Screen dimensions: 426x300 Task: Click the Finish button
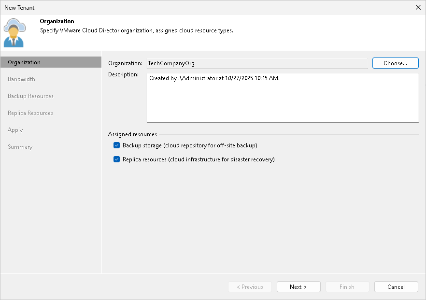(x=347, y=286)
